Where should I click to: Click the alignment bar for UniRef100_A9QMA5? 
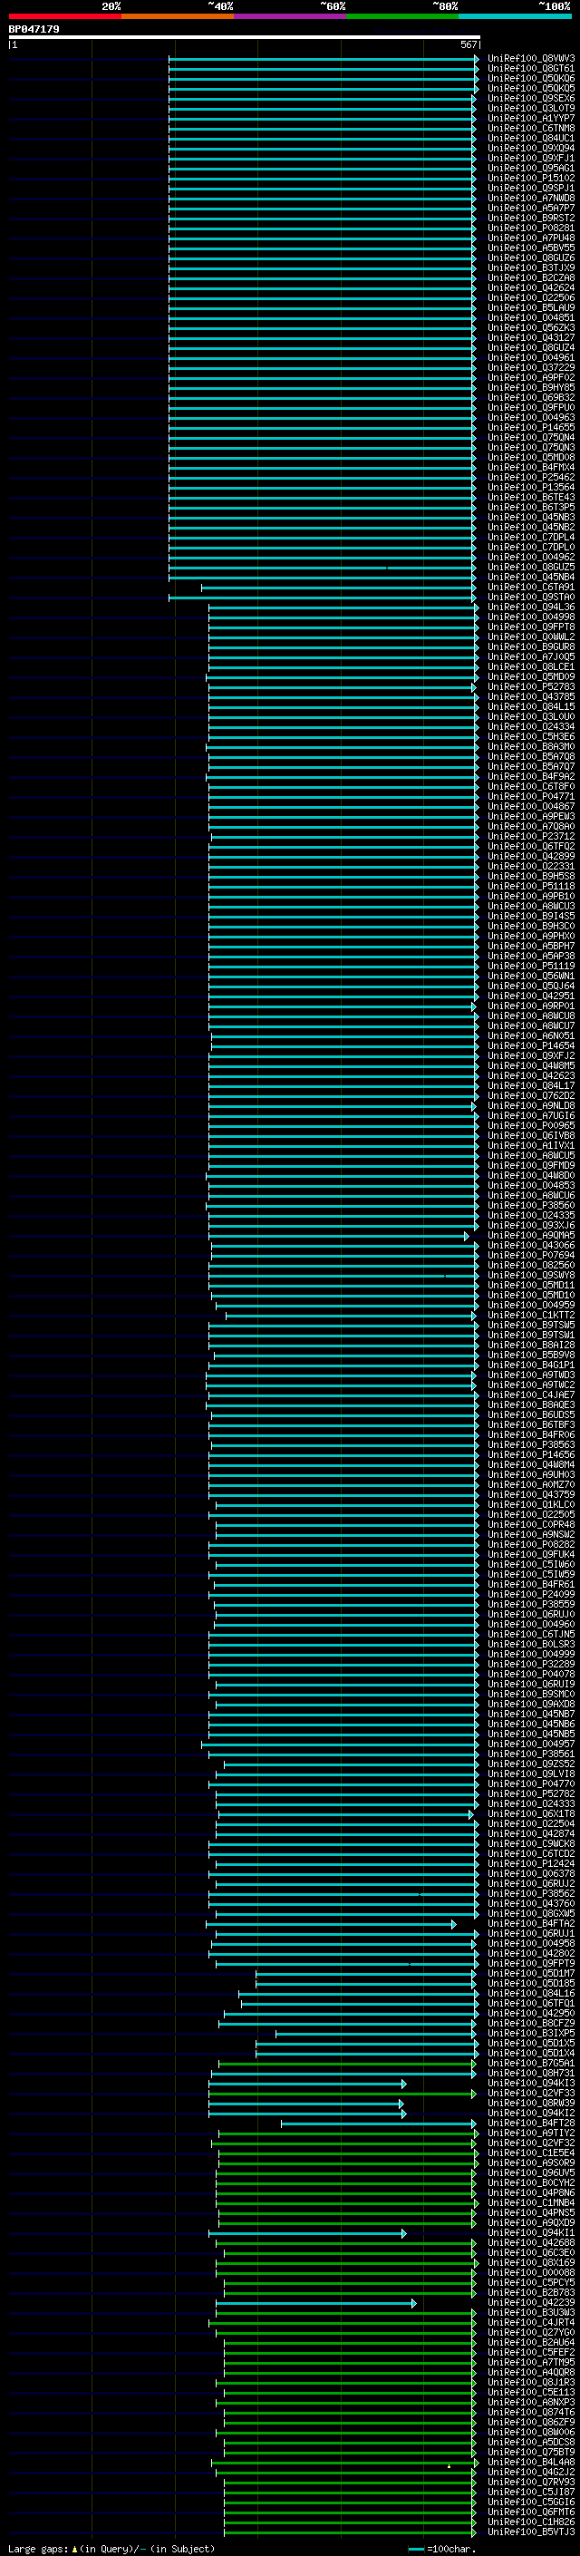(338, 1235)
